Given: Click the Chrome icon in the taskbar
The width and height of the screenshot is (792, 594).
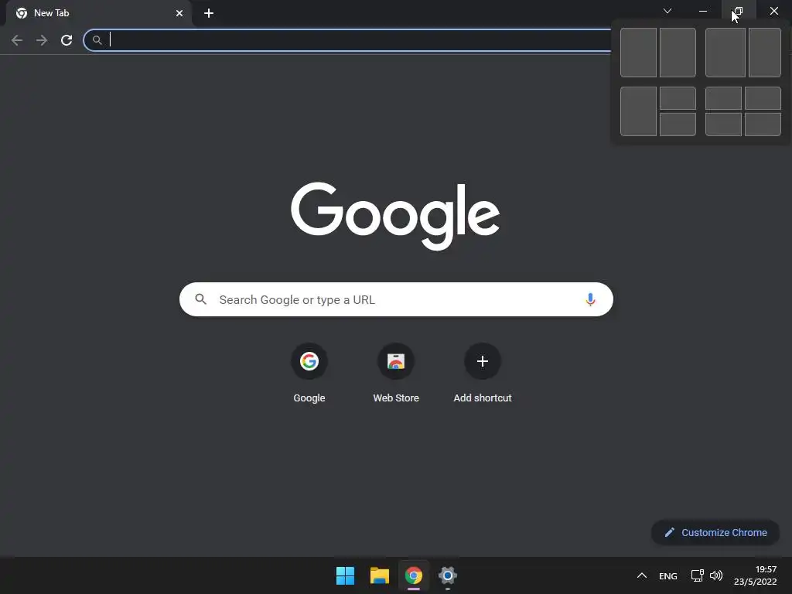Looking at the screenshot, I should [414, 575].
